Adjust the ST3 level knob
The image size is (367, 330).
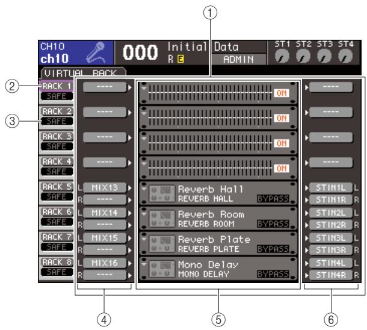pos(324,57)
